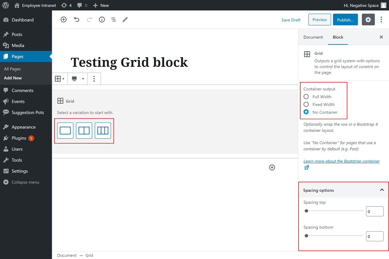
Task: Open the block alignment dropdown
Action: pyautogui.click(x=77, y=79)
